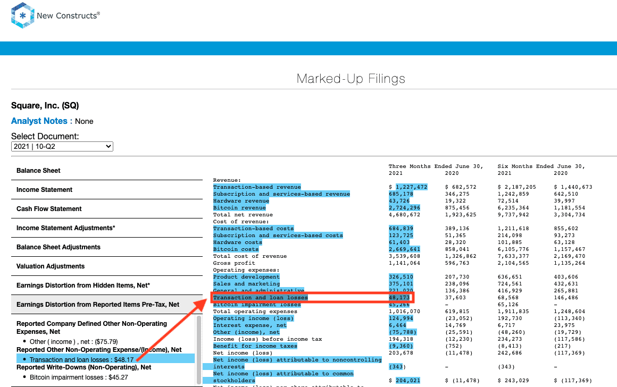The image size is (617, 387).
Task: Click Transaction and loan losses filing line
Action: 261,298
